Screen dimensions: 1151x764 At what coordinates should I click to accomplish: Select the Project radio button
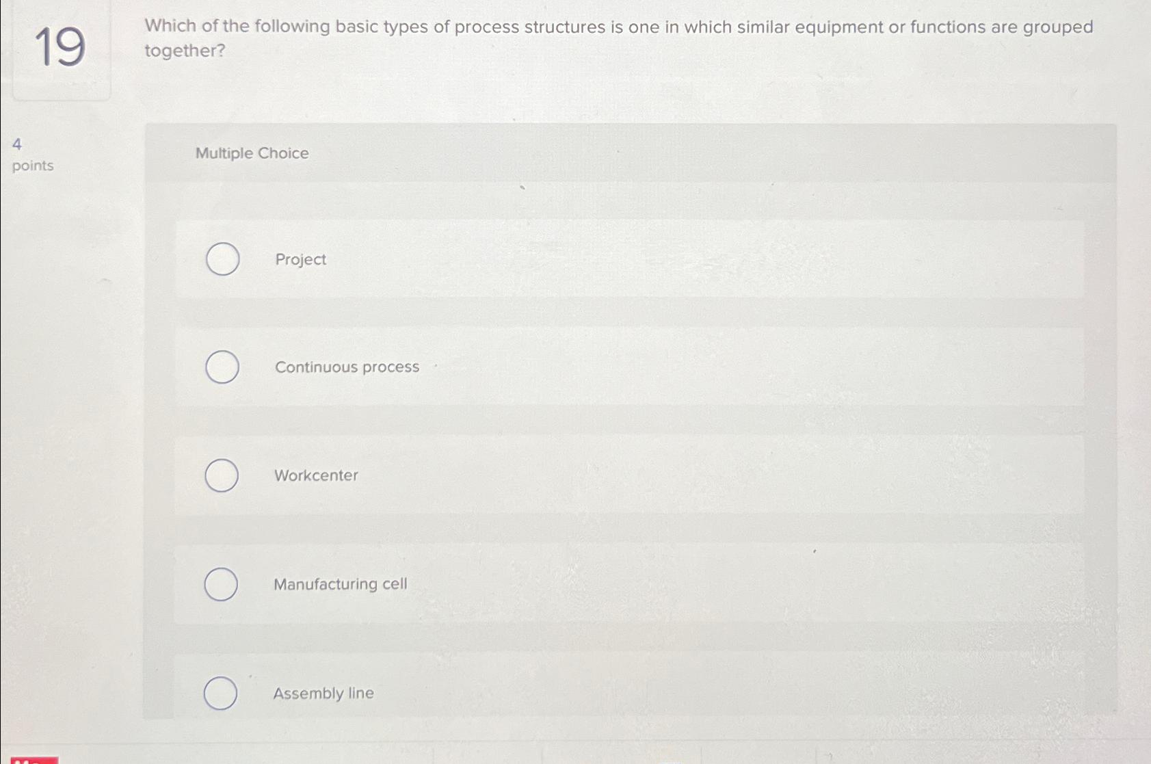pos(222,260)
